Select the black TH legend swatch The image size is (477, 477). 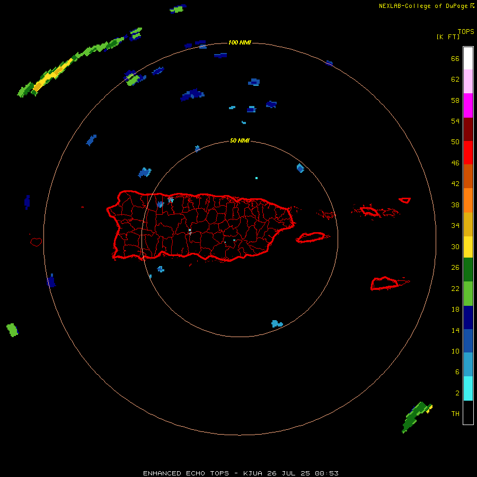click(x=468, y=412)
